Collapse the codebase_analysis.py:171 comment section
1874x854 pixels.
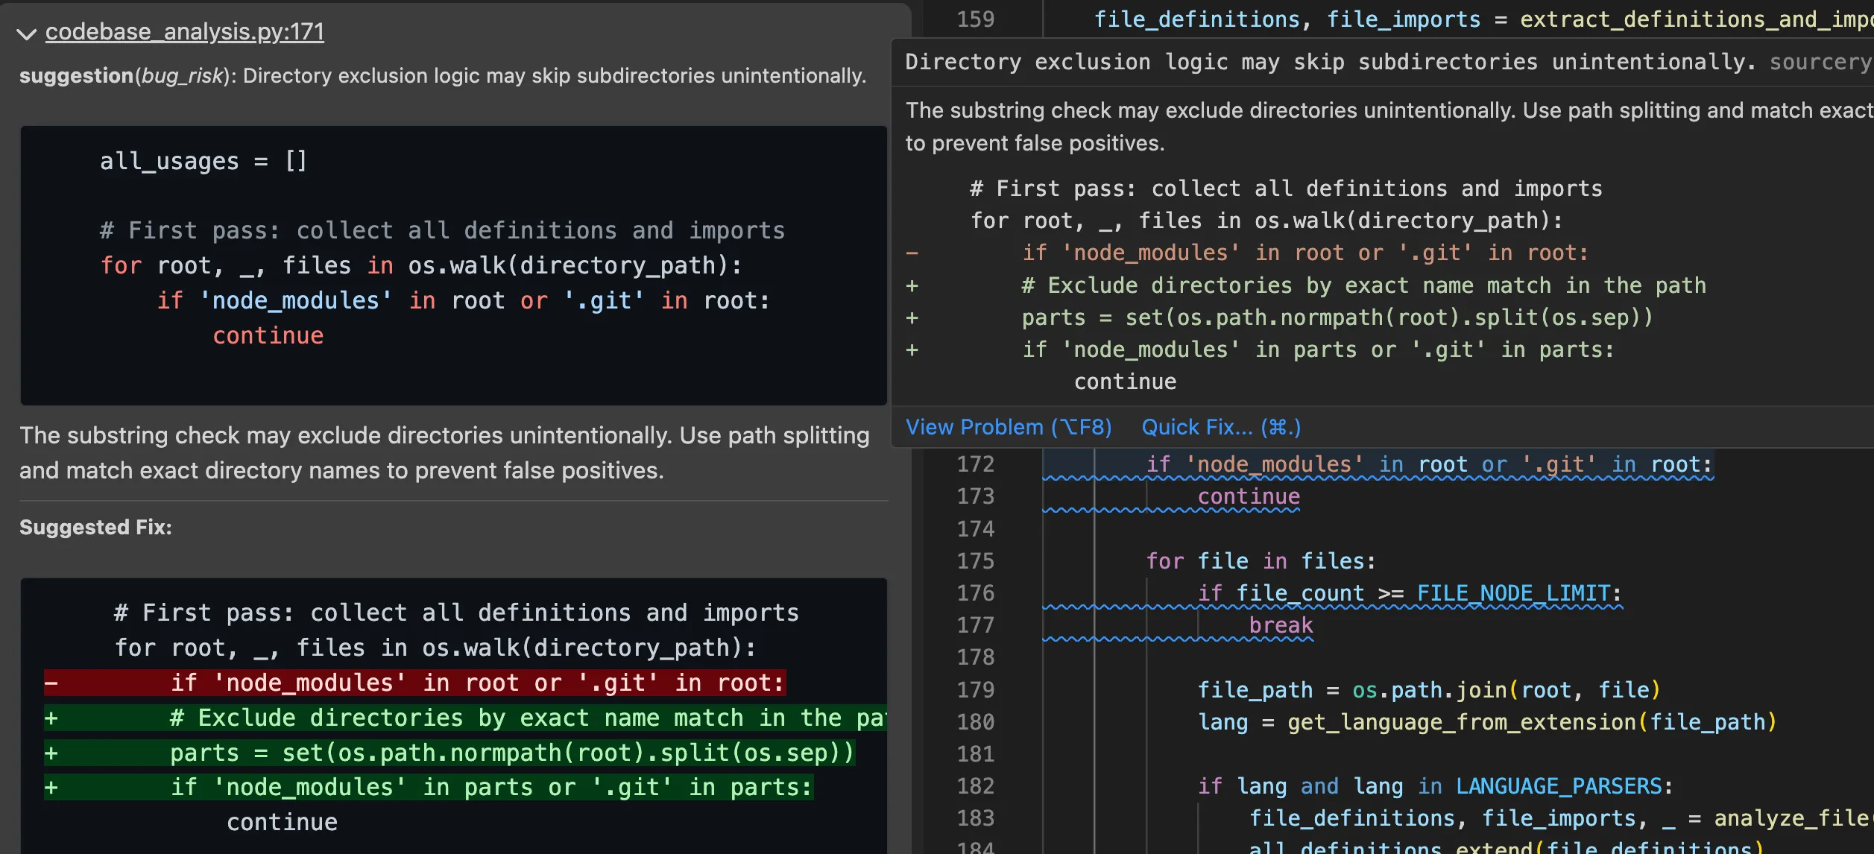coord(26,33)
